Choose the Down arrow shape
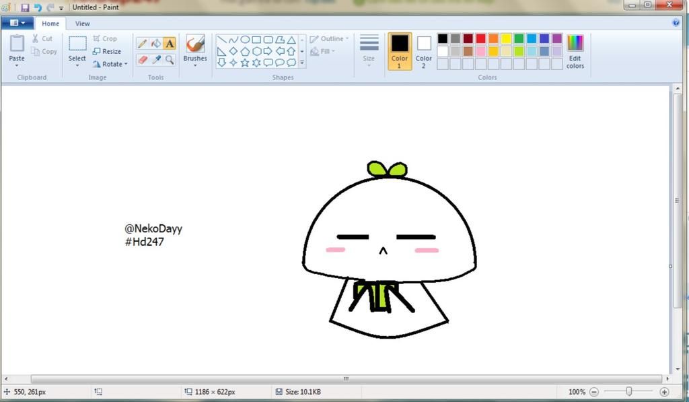 [222, 63]
